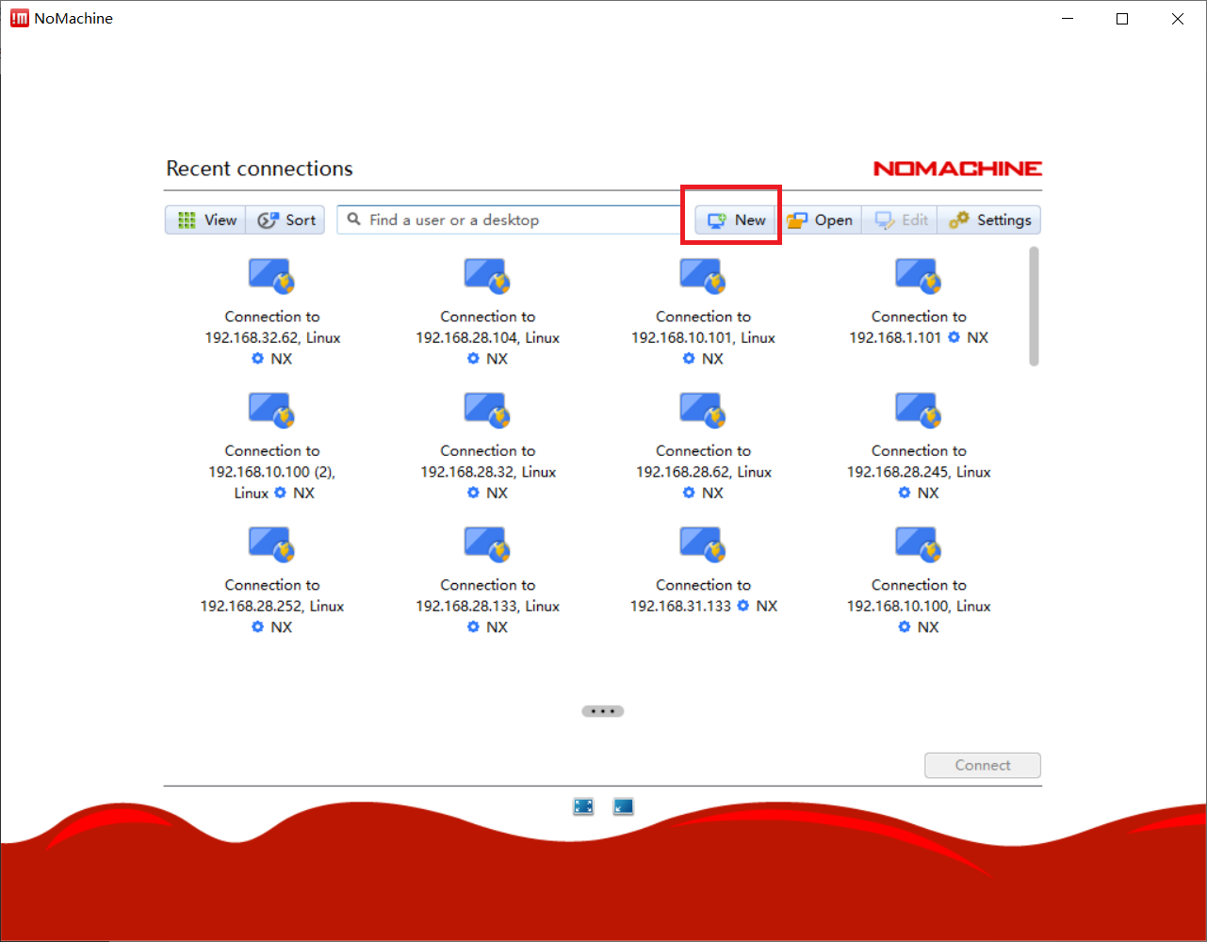The image size is (1207, 942).
Task: Select the connection icon for 192.168.28.62
Action: [704, 411]
